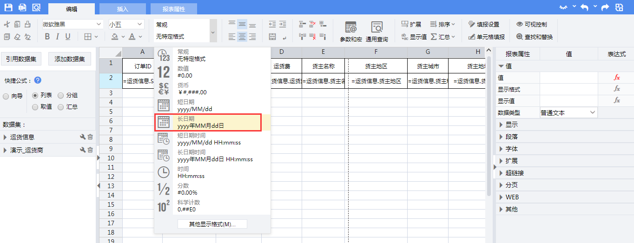
Task: Toggle bold formatting
Action: click(x=47, y=37)
